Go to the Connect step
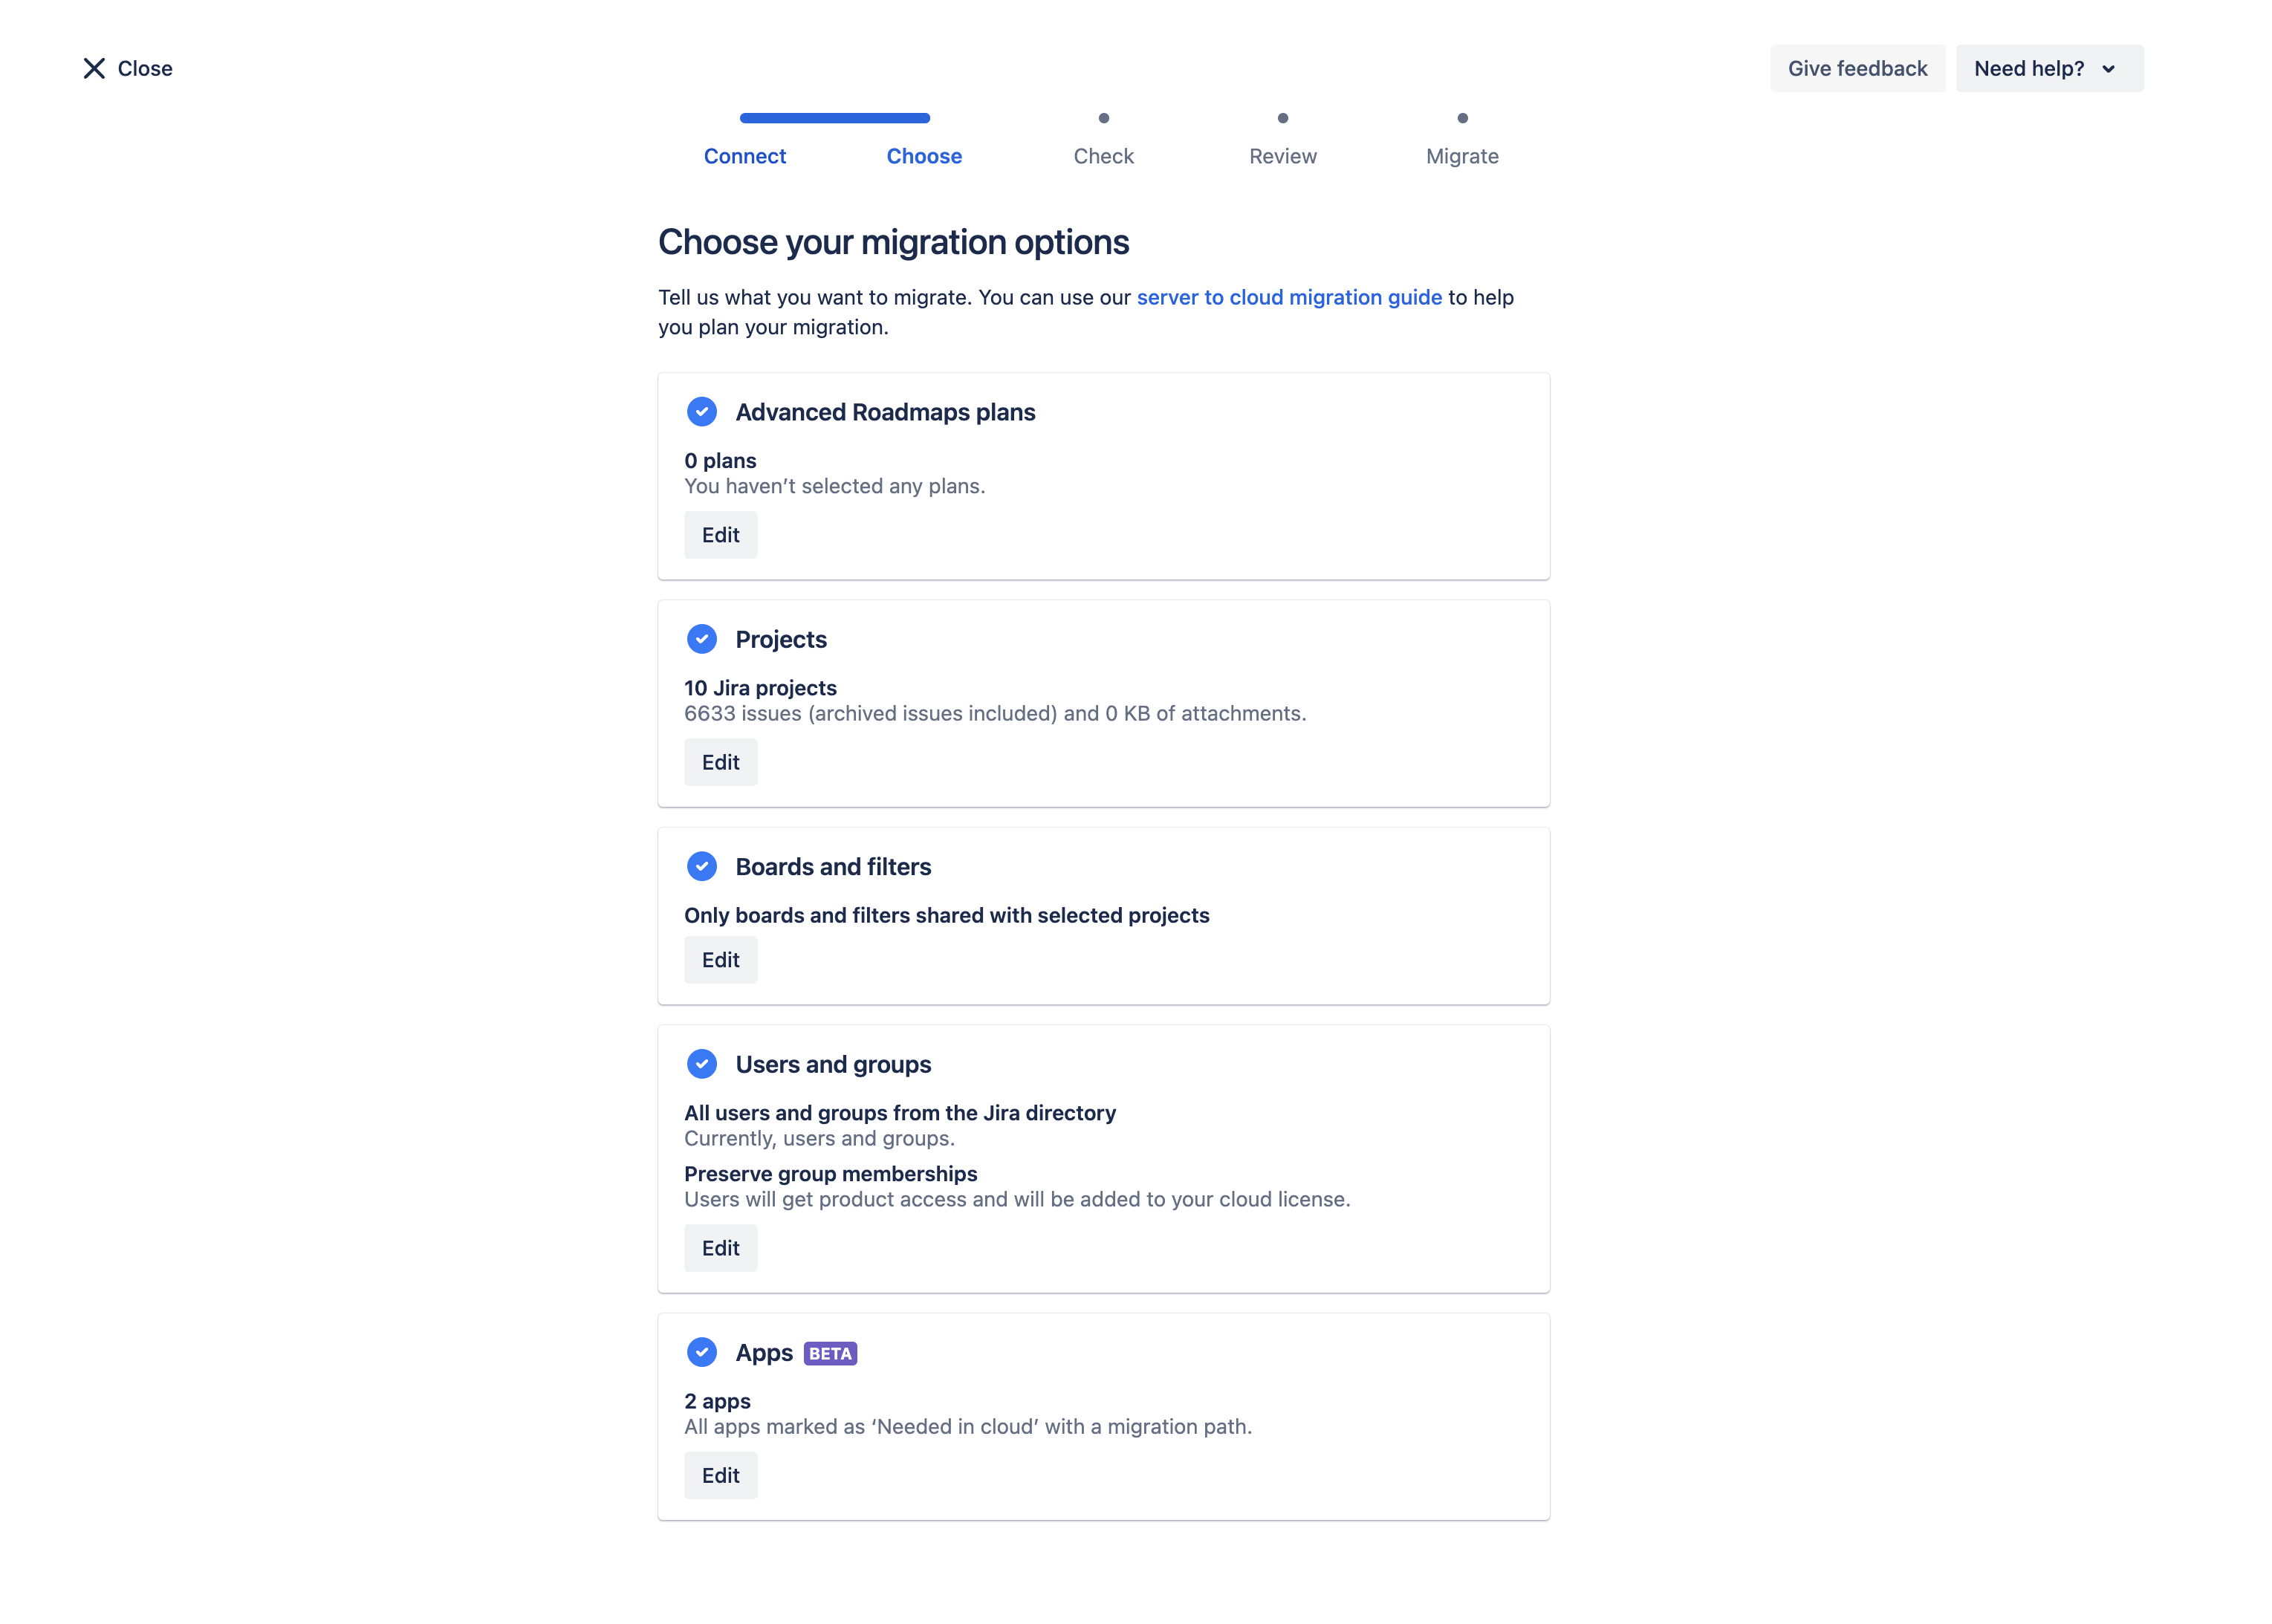 click(745, 156)
